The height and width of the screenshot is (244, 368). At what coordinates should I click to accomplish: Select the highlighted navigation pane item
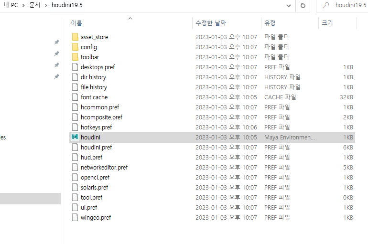(30, 199)
